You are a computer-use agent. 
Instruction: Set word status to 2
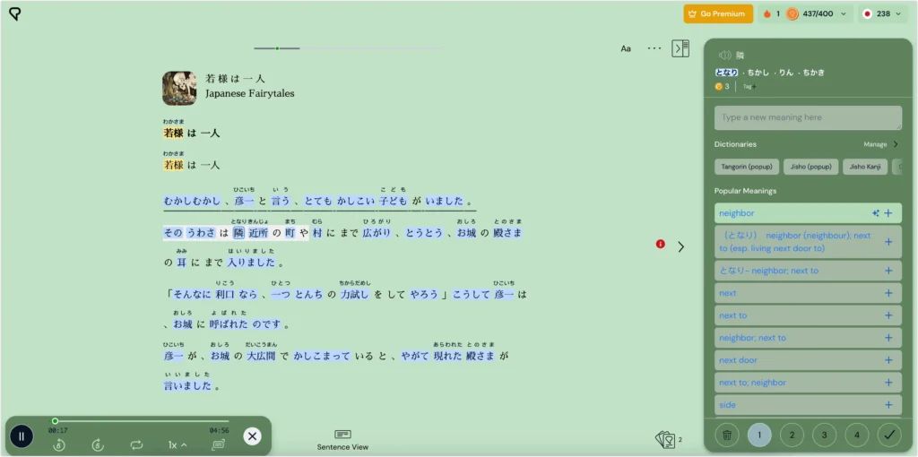792,435
